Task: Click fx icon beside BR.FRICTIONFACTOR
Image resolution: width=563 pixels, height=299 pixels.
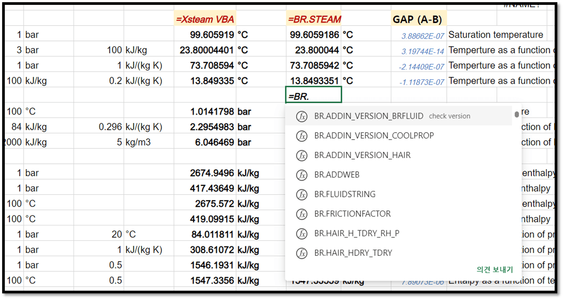Action: tap(302, 214)
